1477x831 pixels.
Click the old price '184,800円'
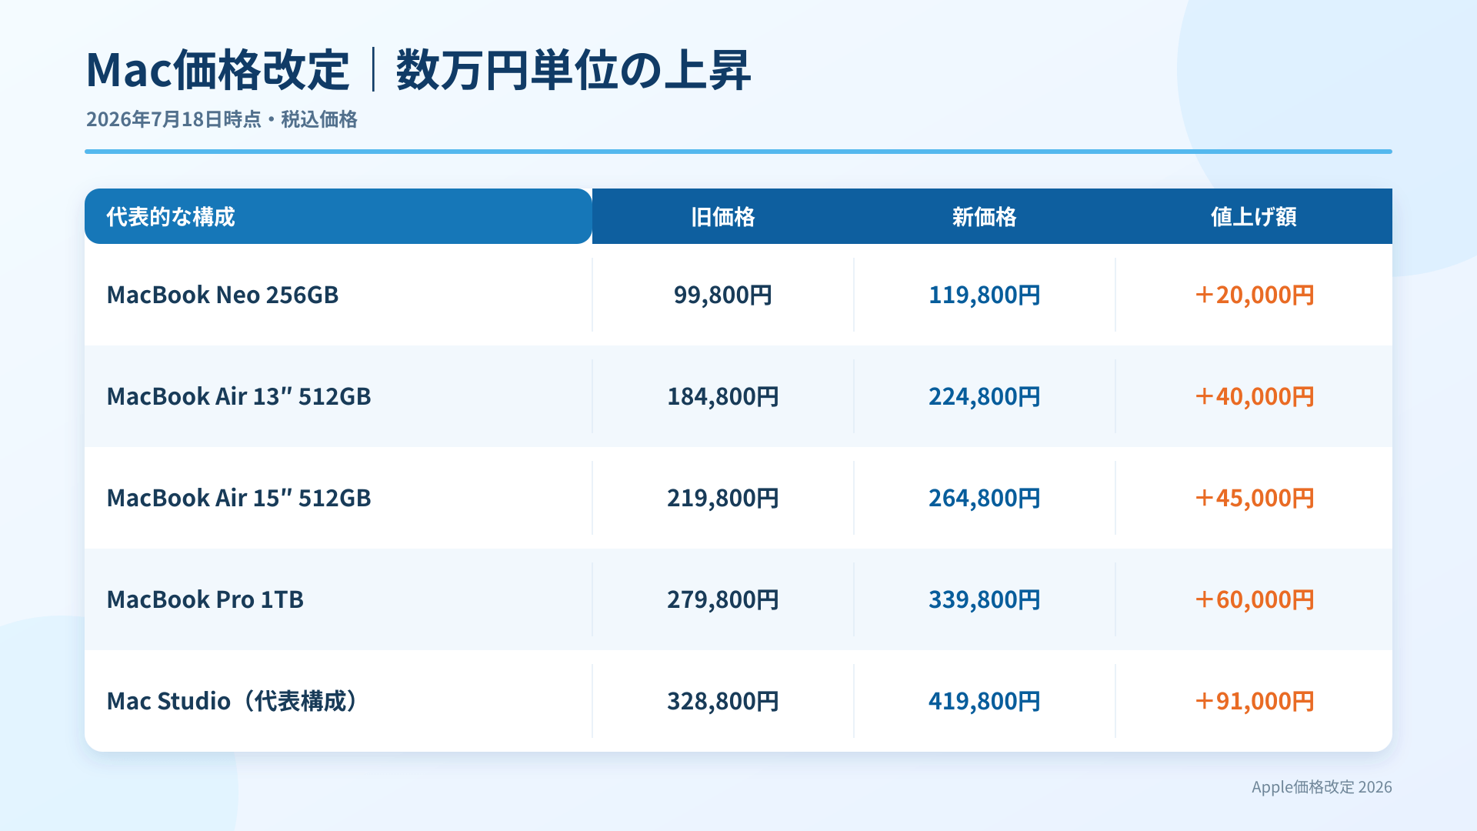pyautogui.click(x=722, y=396)
